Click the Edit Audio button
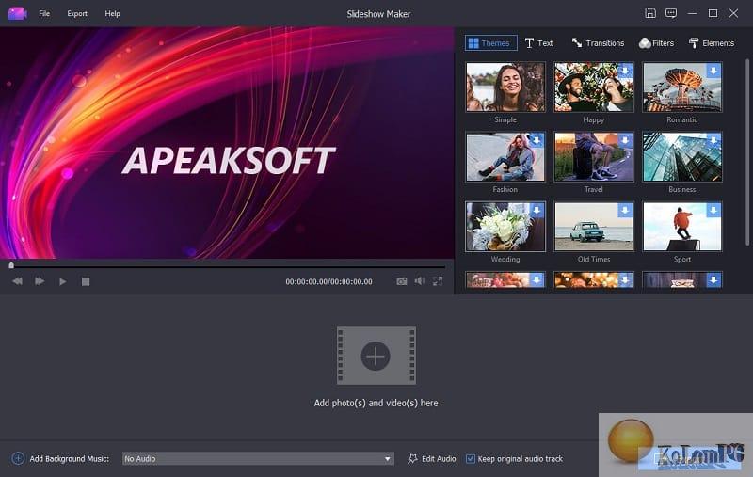Screen dimensions: 753x477 [432, 459]
